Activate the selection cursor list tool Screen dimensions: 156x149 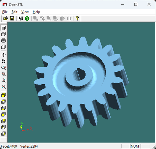21,18
